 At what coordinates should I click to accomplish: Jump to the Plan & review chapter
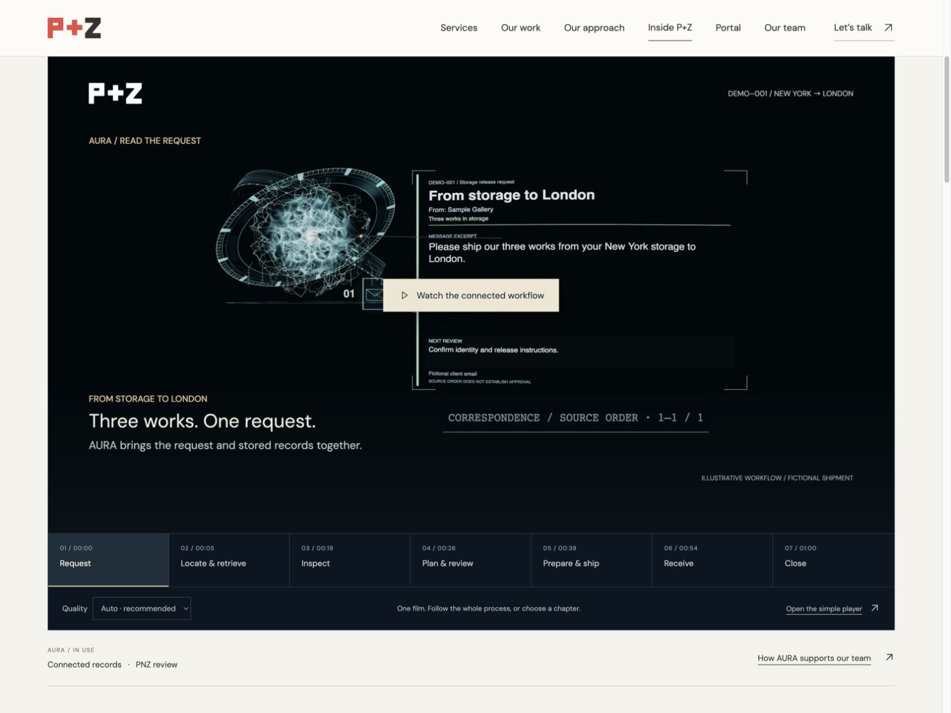click(x=470, y=560)
